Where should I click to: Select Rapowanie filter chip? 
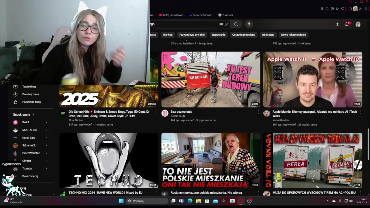219,35
